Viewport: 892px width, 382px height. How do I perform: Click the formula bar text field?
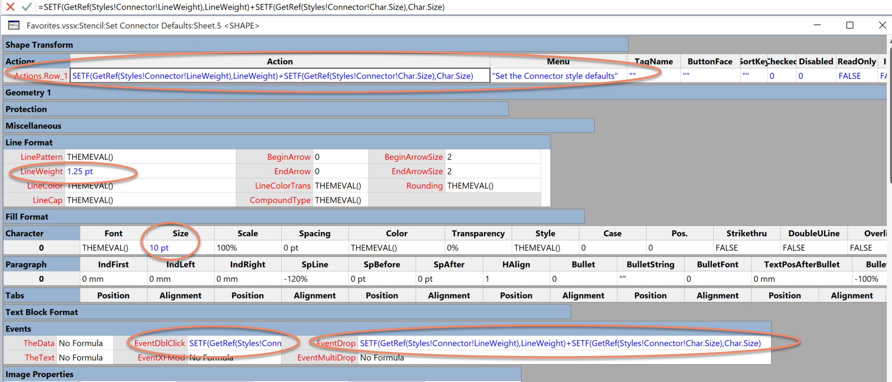point(463,7)
